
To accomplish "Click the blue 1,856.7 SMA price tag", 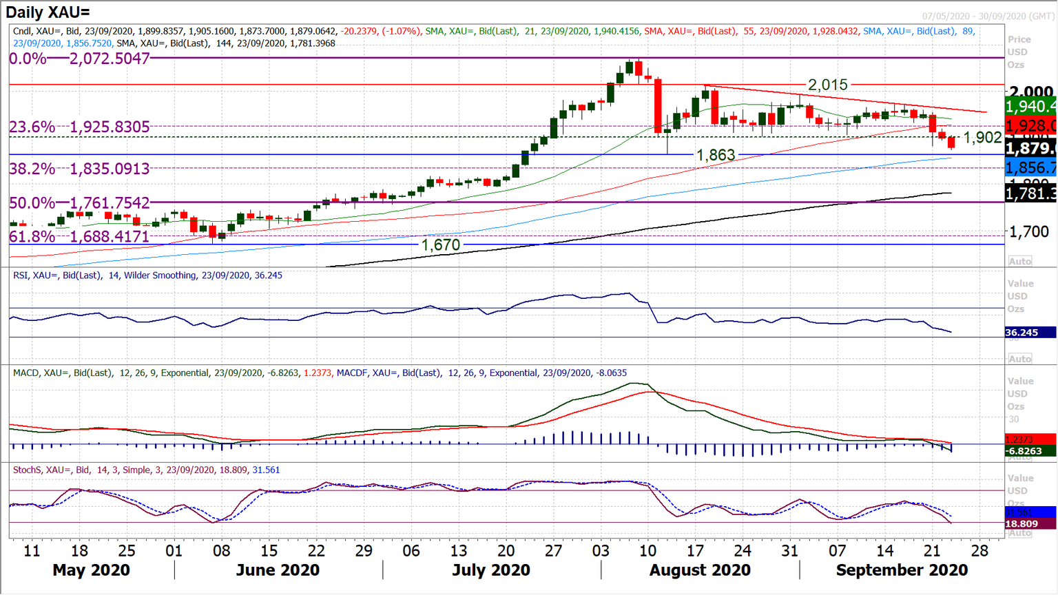I will (x=1030, y=168).
